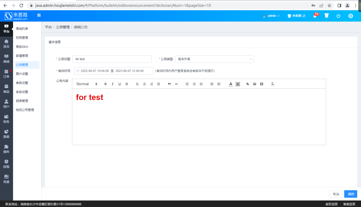This screenshot has height=207, width=361.
Task: Clear text formatting in editor
Action: 272,84
